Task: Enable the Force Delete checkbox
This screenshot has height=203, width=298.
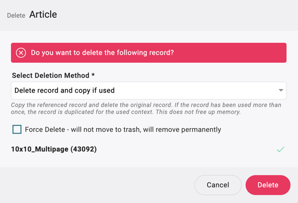Action: [x=17, y=129]
